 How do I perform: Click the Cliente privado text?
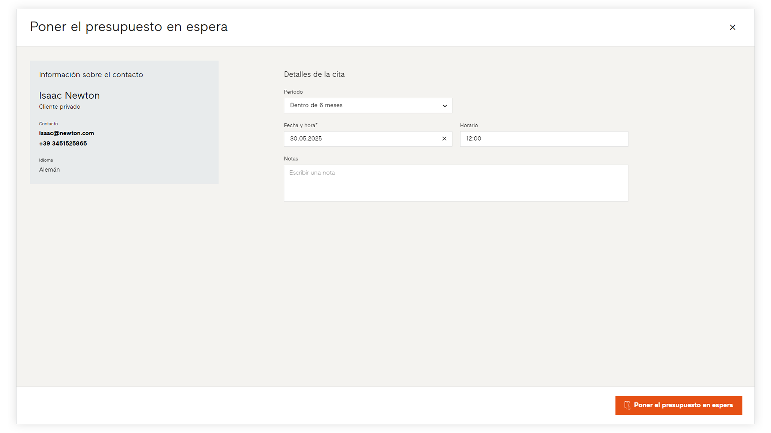coord(59,107)
